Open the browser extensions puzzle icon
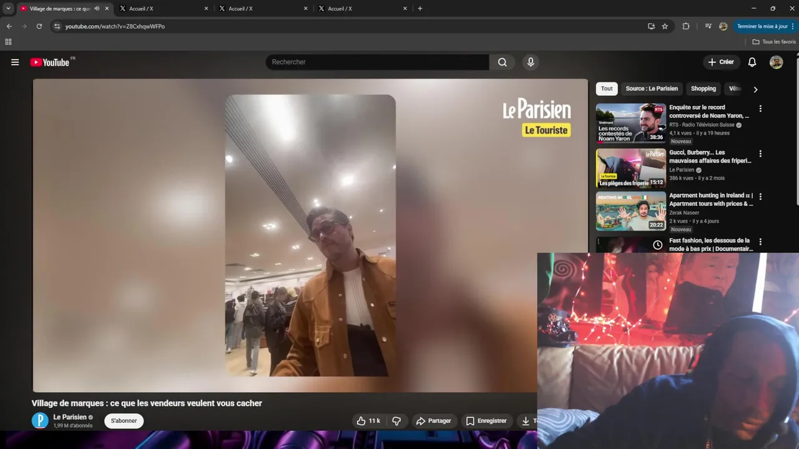Screen dimensions: 799x449 click(x=686, y=26)
